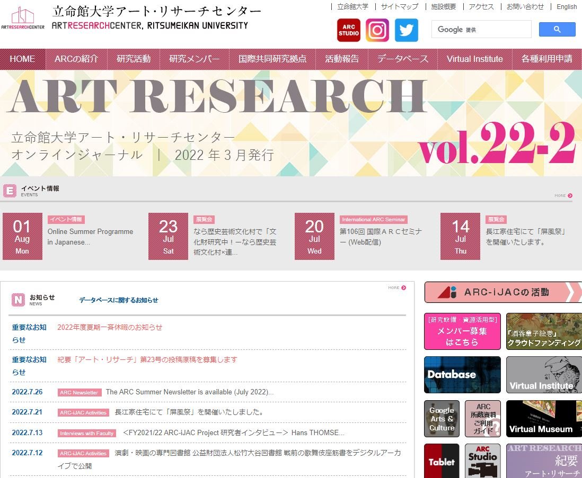Open the Twitter bird icon
Image resolution: width=582 pixels, height=478 pixels.
click(x=407, y=30)
